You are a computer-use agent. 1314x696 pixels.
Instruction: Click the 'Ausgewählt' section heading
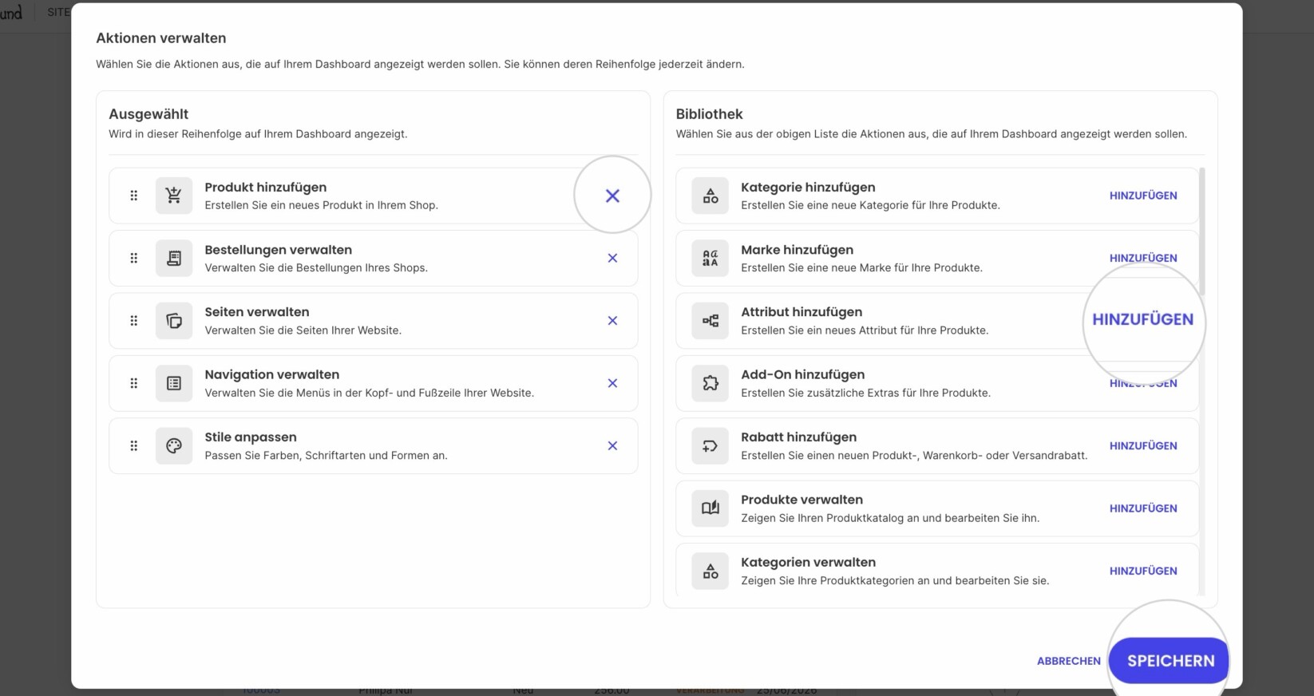(148, 114)
